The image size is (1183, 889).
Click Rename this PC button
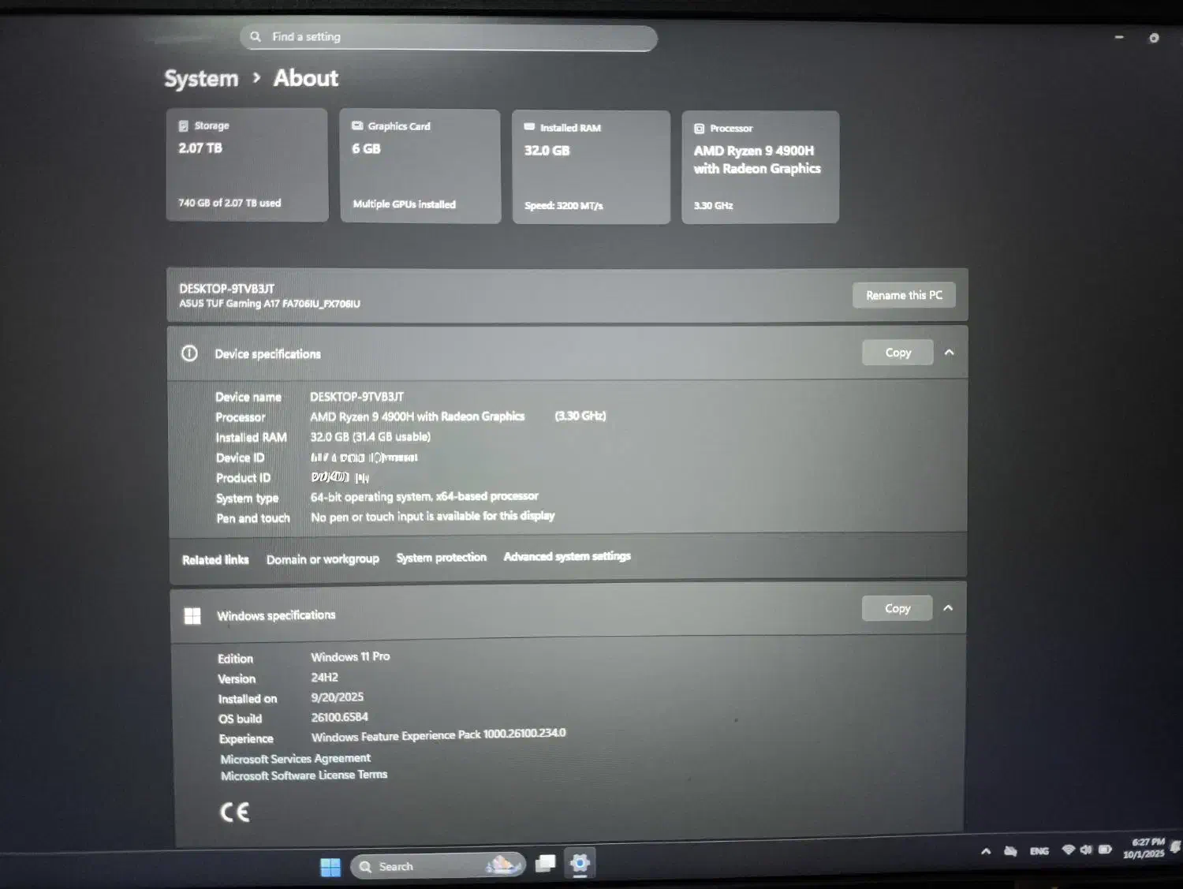[x=904, y=295]
